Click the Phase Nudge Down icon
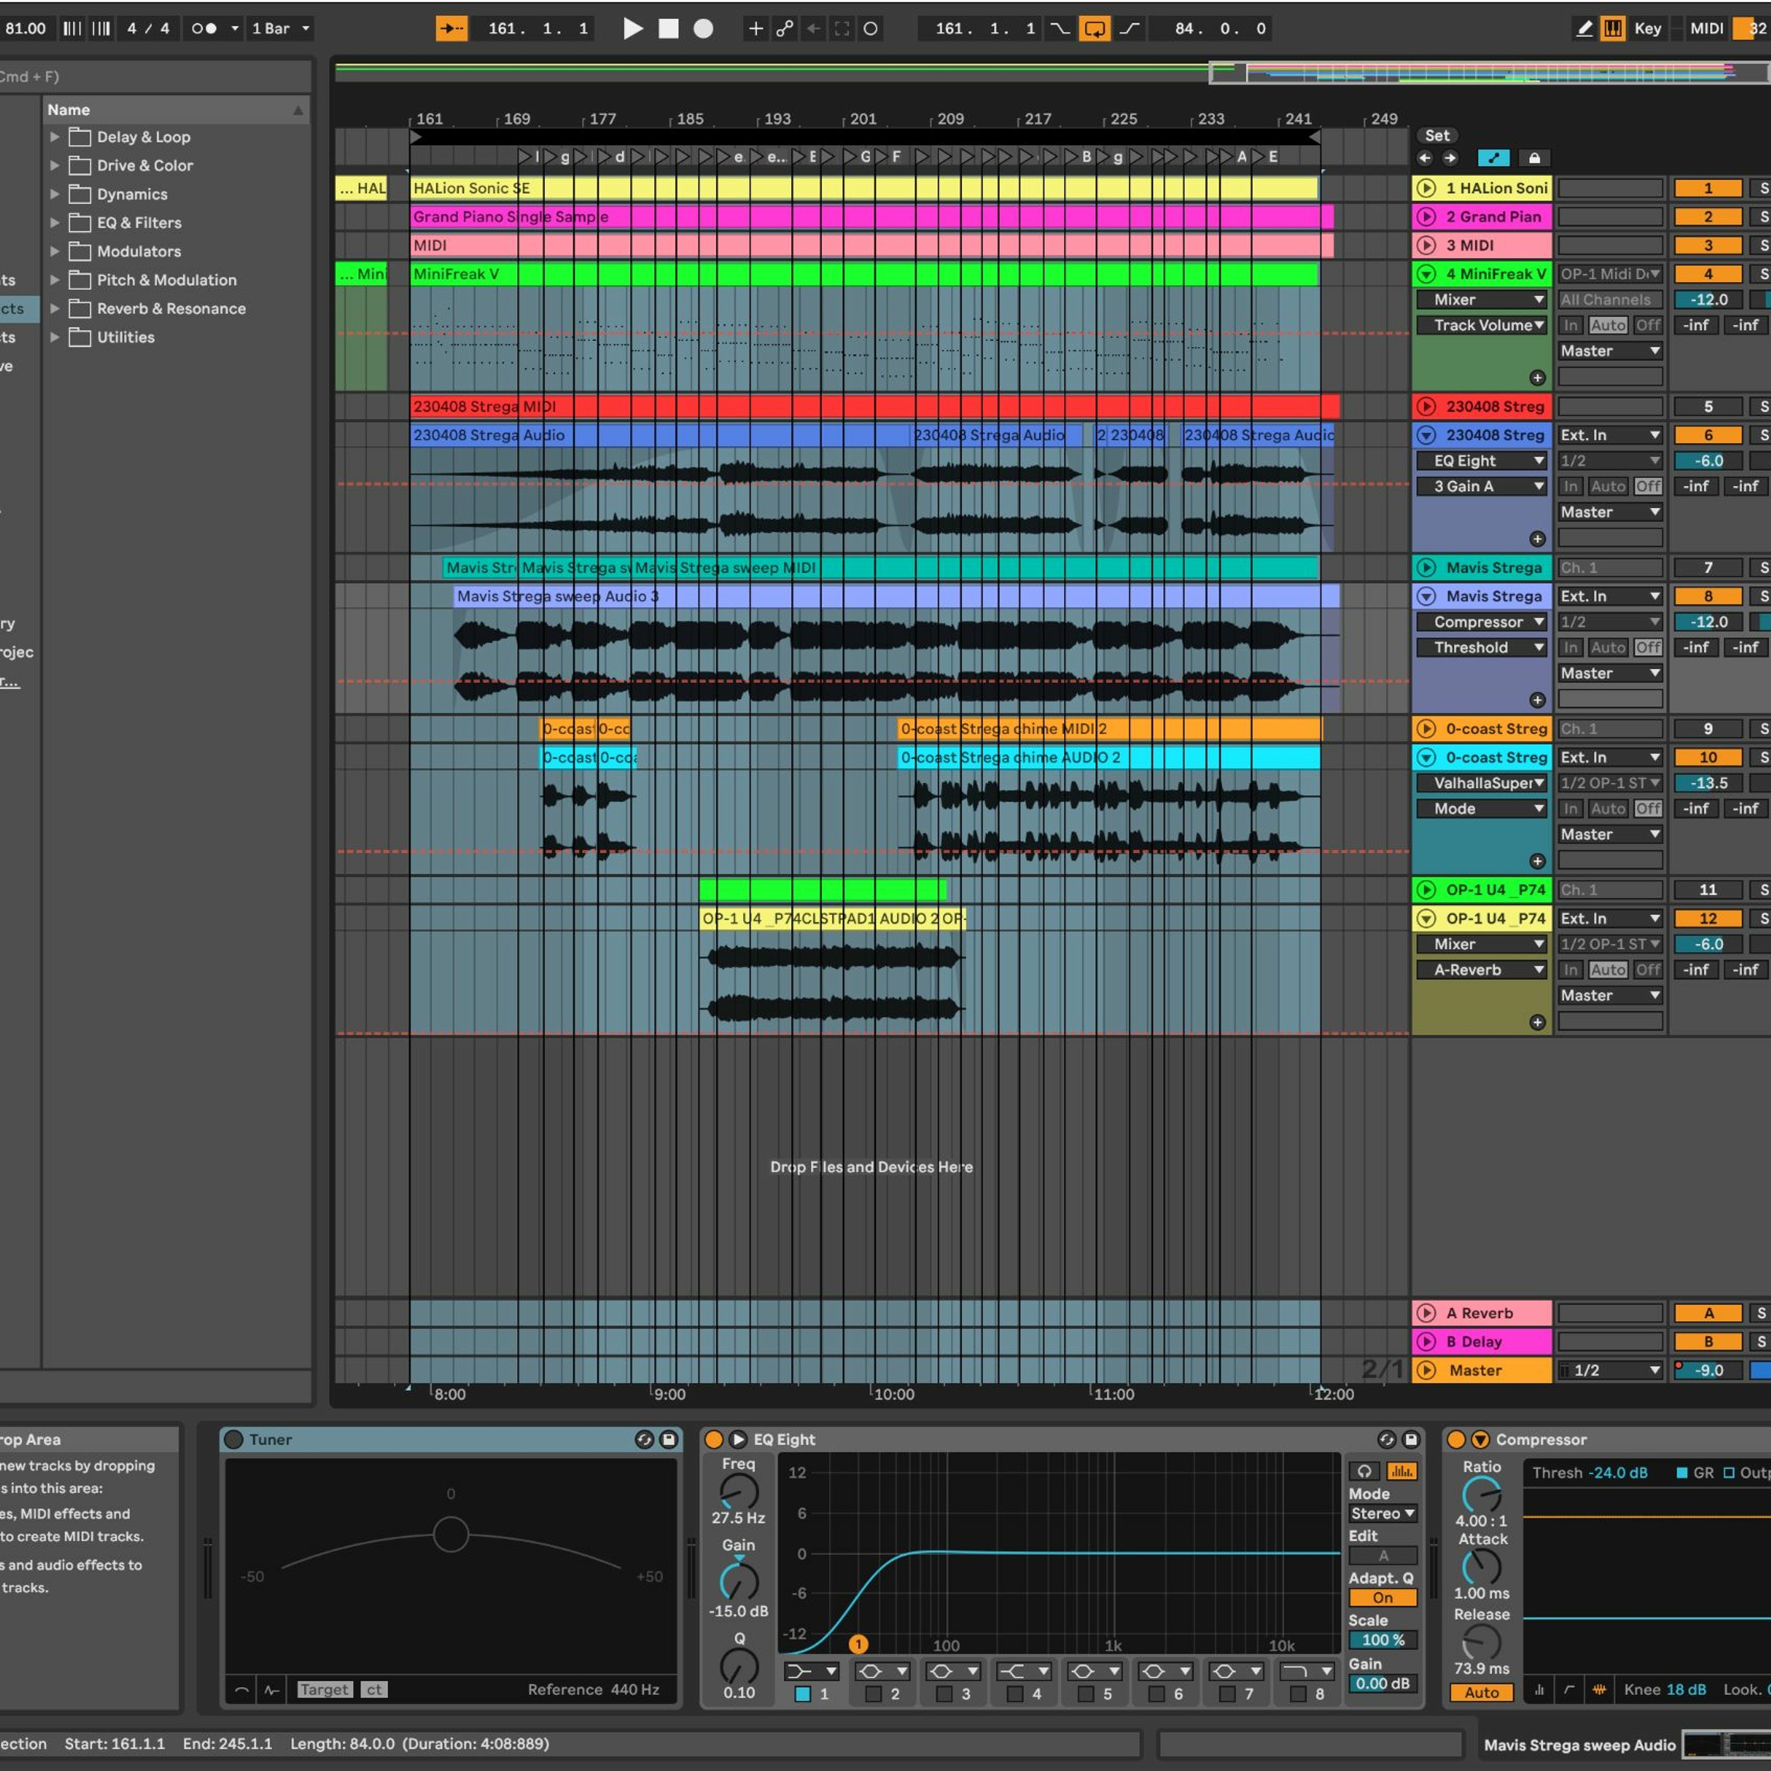The width and height of the screenshot is (1771, 1771). (71, 28)
